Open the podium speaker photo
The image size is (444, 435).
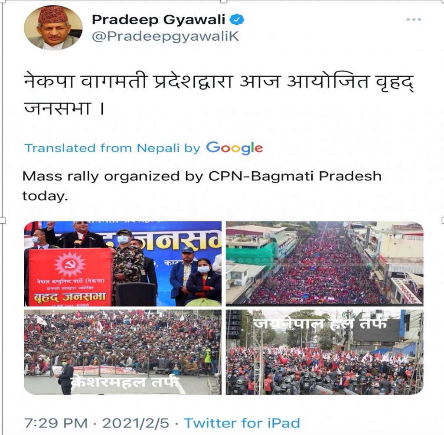(x=123, y=264)
